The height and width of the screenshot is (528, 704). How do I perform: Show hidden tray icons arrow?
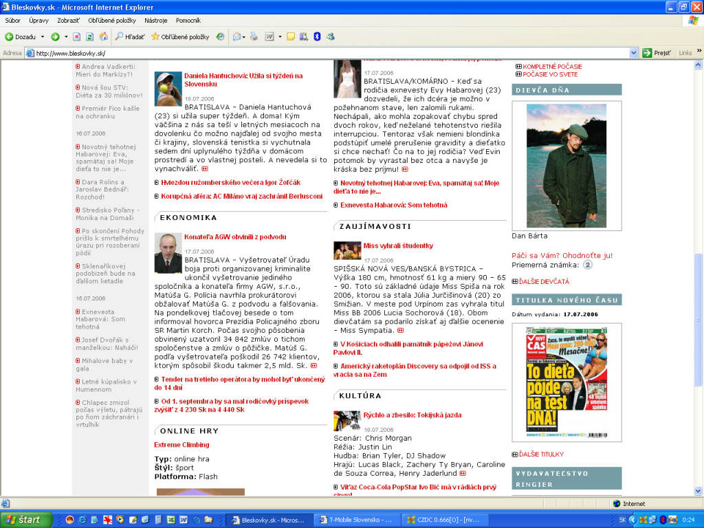pyautogui.click(x=633, y=520)
